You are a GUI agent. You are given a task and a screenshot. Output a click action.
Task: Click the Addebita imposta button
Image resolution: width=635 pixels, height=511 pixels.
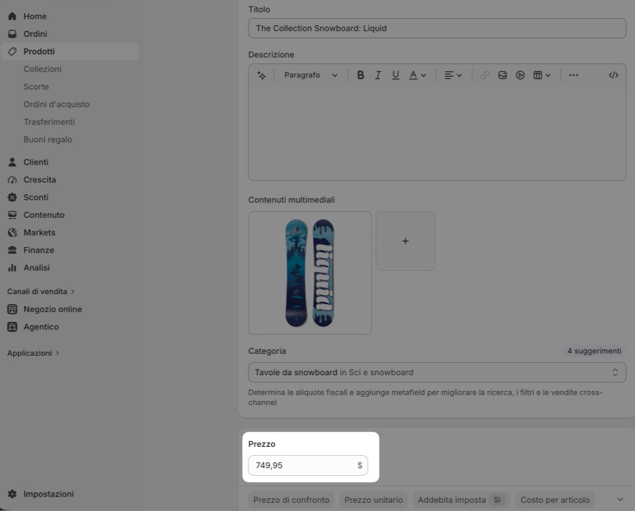(x=461, y=500)
